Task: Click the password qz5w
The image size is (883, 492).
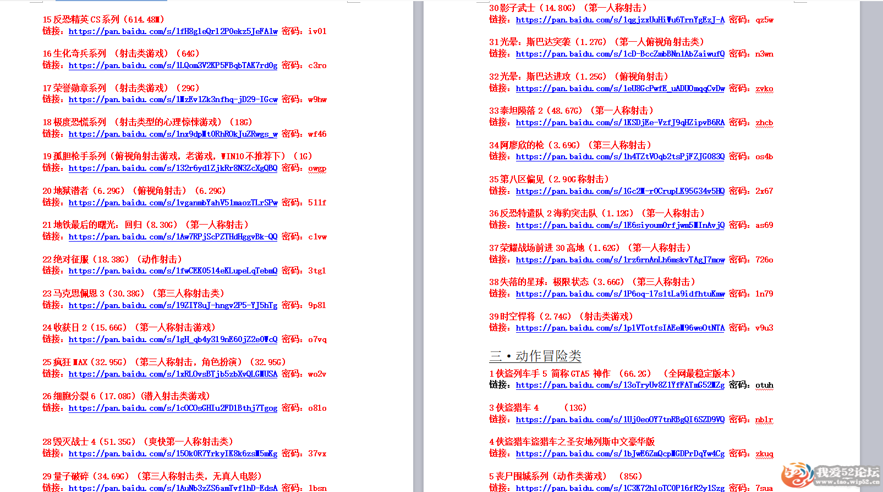Action: point(764,20)
